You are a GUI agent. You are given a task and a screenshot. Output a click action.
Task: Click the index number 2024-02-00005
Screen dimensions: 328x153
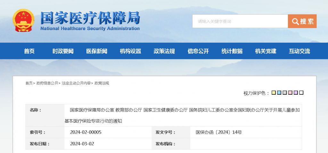tap(86, 132)
